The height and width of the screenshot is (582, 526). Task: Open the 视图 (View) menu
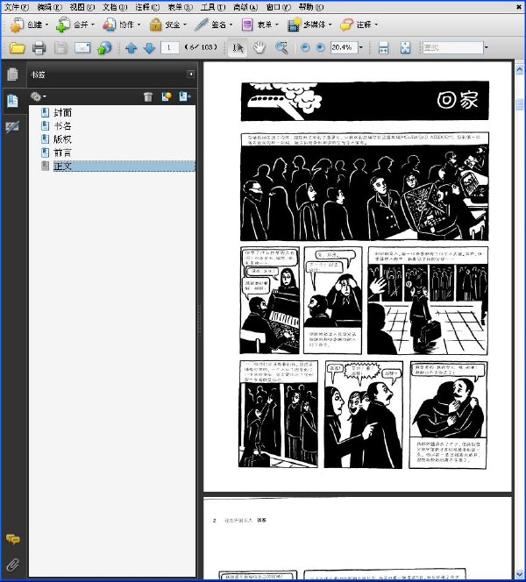click(82, 7)
